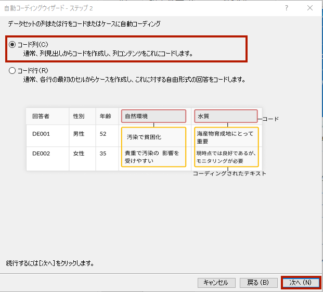Screen dimensions: 323x292
Task: Click the 自然環境 code header box
Action: coord(153,116)
